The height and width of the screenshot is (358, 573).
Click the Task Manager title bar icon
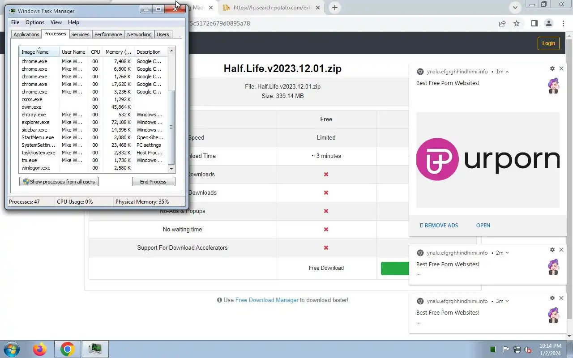point(13,11)
